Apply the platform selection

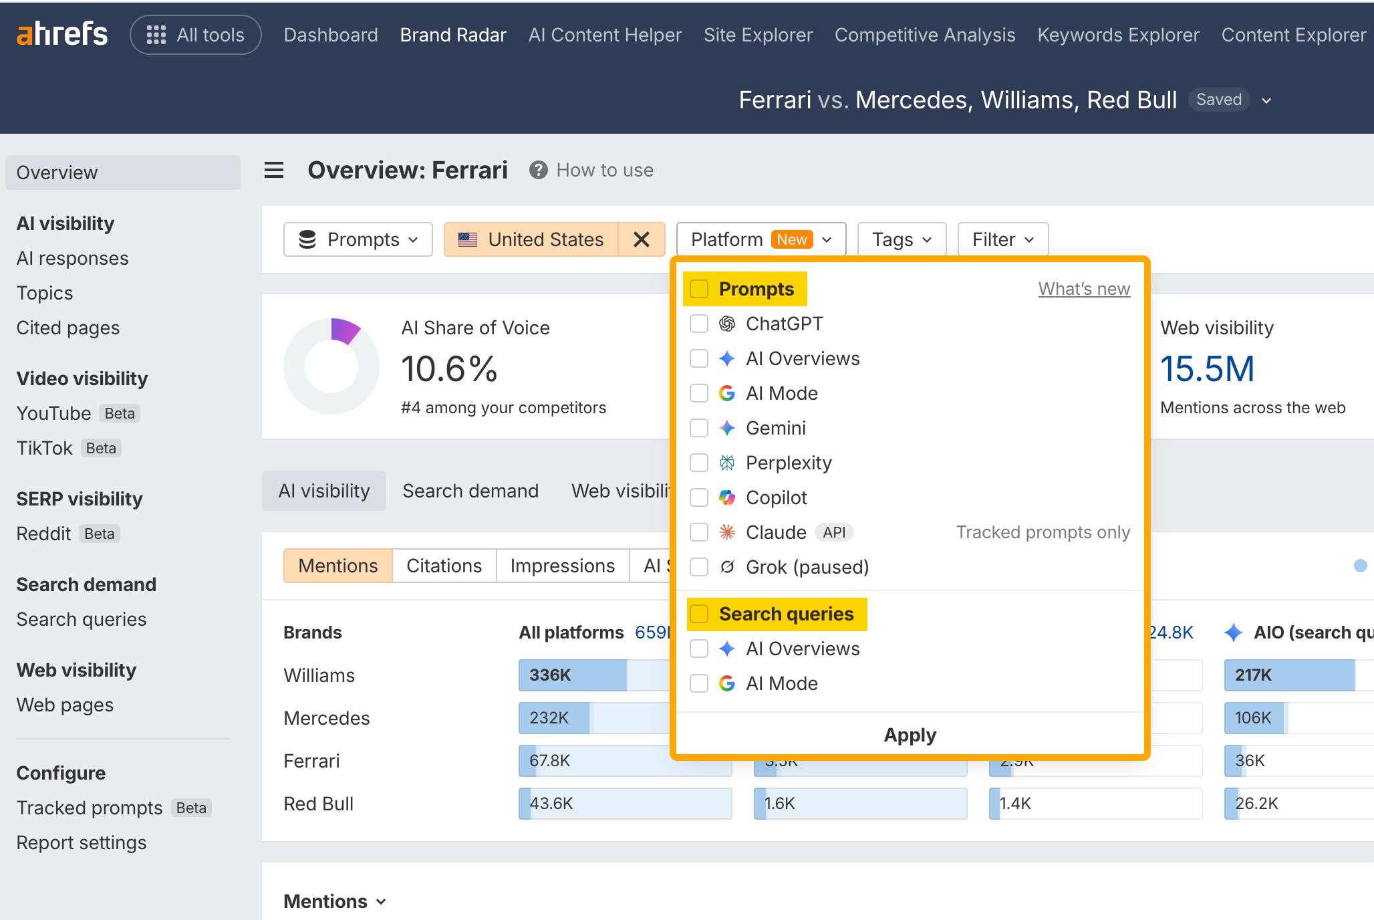pos(910,735)
